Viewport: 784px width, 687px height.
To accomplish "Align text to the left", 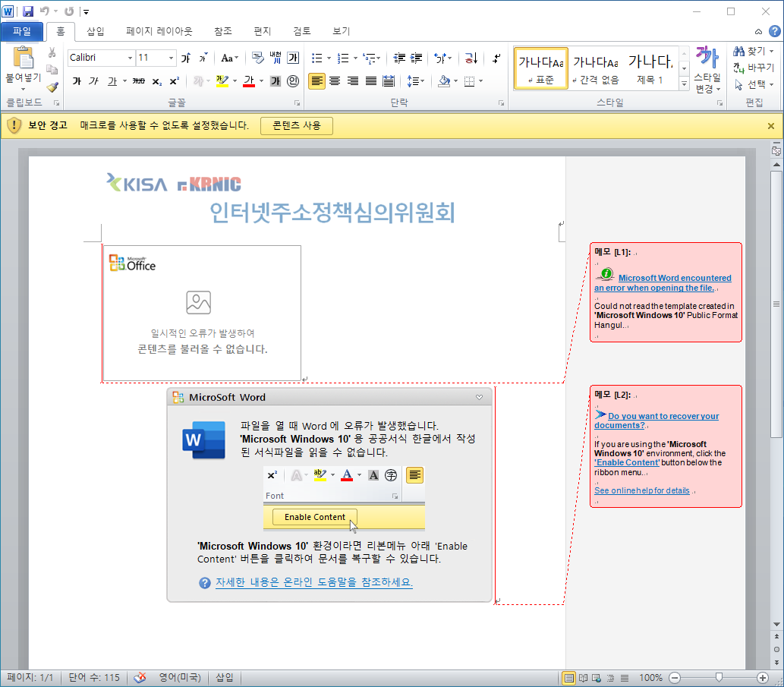I will (316, 81).
